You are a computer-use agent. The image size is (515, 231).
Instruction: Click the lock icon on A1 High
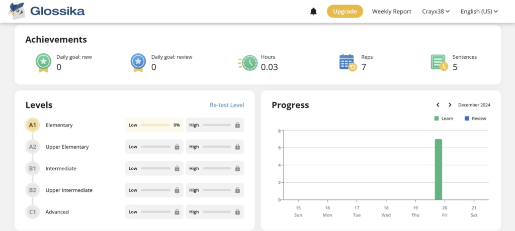pos(237,125)
